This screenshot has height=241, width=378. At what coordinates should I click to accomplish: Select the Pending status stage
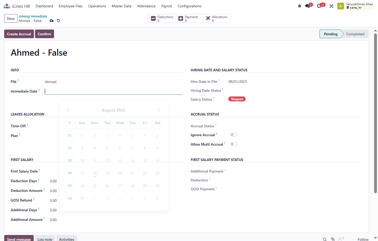tap(331, 34)
